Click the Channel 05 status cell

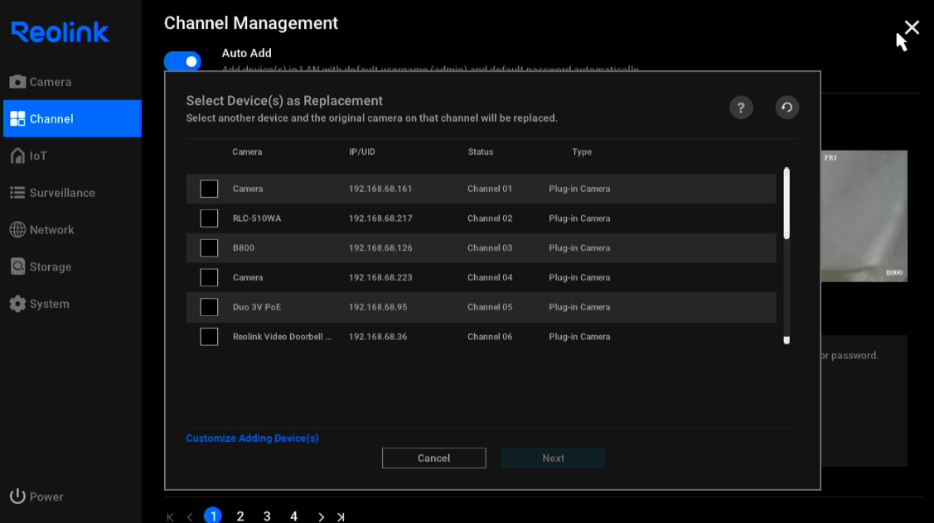[490, 307]
